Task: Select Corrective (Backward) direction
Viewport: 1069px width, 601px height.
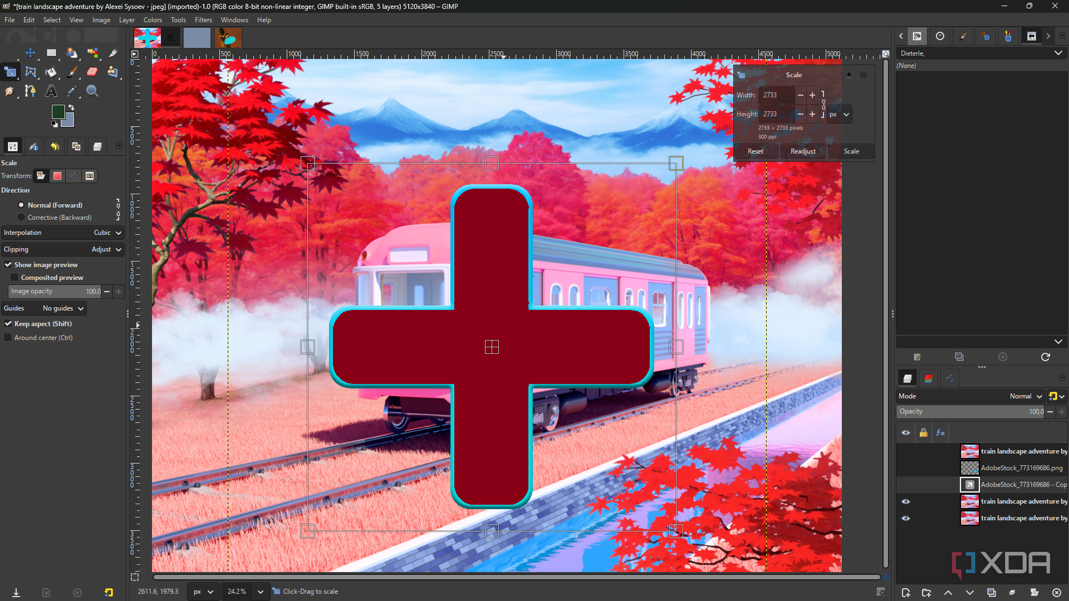Action: (55, 218)
